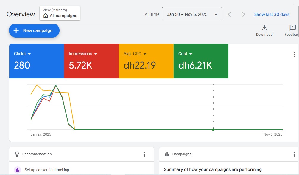299x175 pixels.
Task: Select the Campaigns bar chart icon
Action: pos(167,154)
